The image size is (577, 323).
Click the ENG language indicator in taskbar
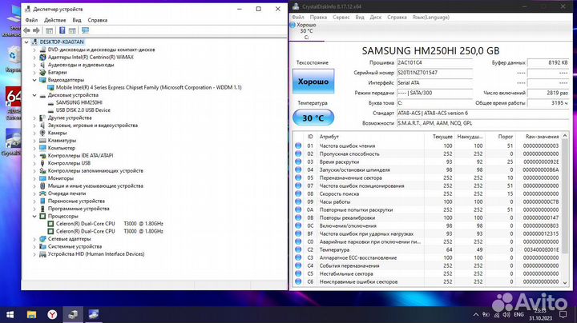(x=518, y=314)
